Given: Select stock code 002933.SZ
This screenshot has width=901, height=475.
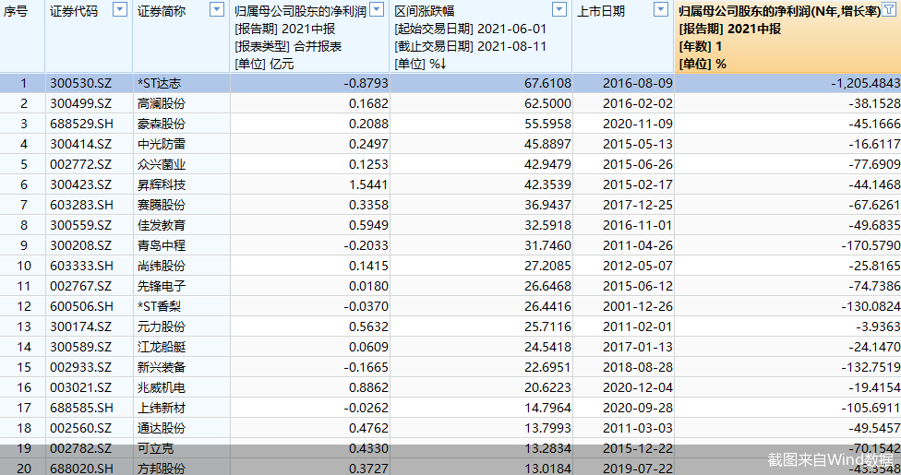Looking at the screenshot, I should [80, 367].
